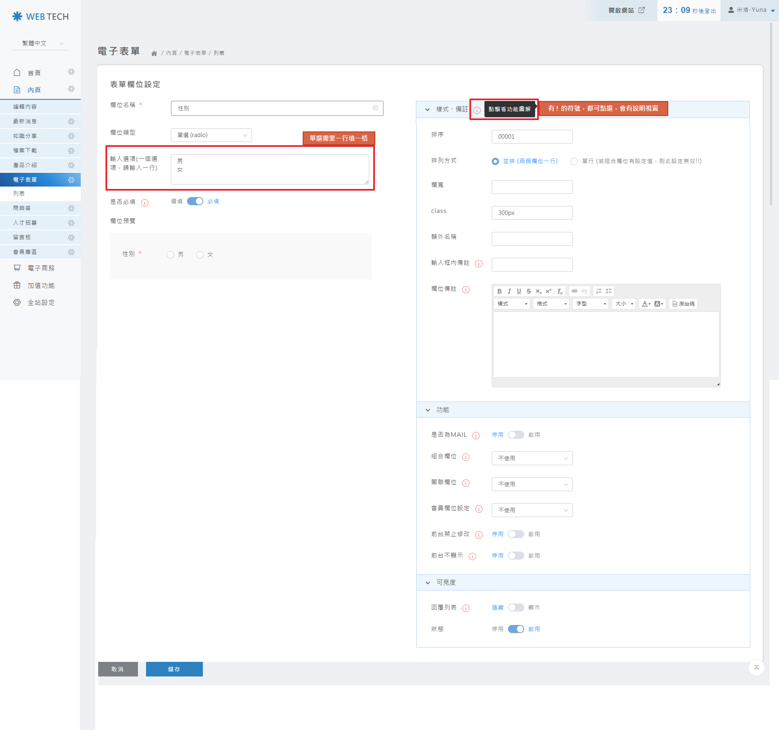Open the 欄位類型 dropdown
Viewport: 779px width, 730px height.
[211, 135]
